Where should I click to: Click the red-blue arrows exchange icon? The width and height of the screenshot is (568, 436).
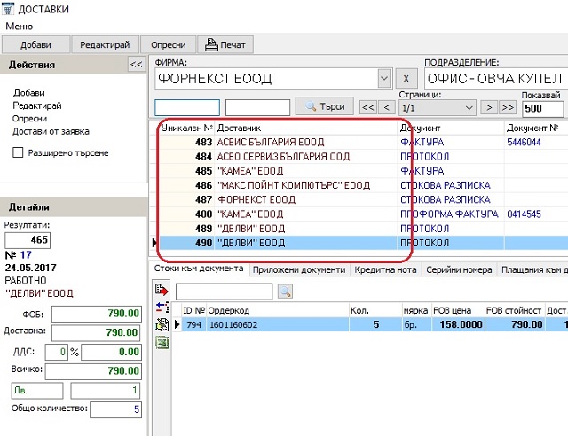pos(162,307)
